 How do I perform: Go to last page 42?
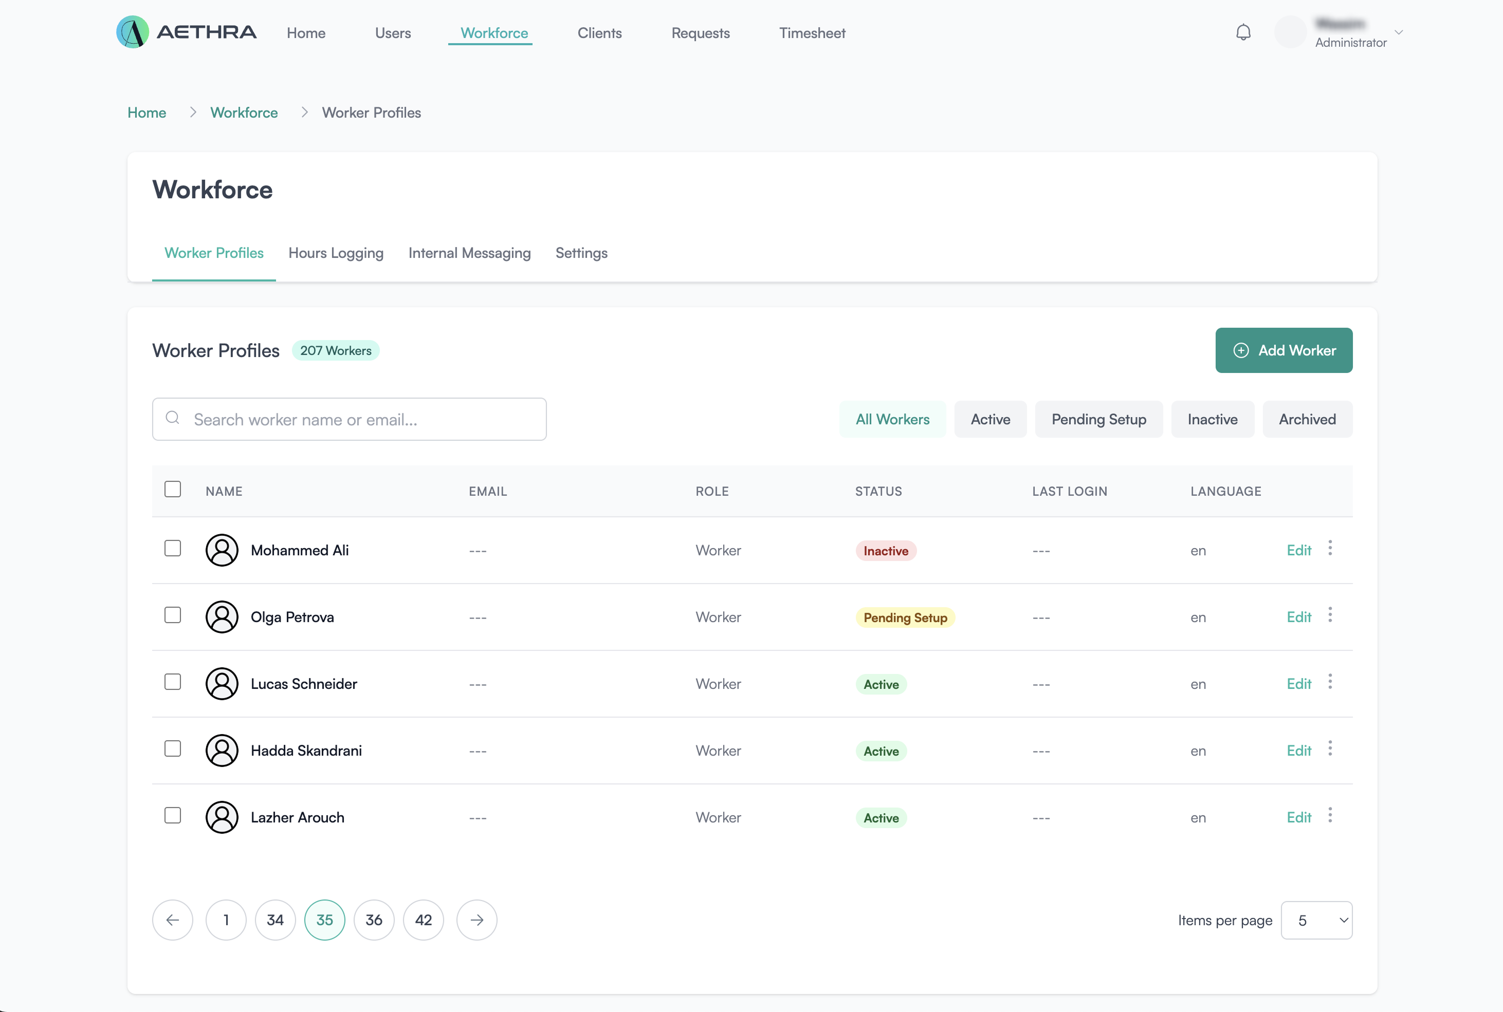[x=424, y=920]
